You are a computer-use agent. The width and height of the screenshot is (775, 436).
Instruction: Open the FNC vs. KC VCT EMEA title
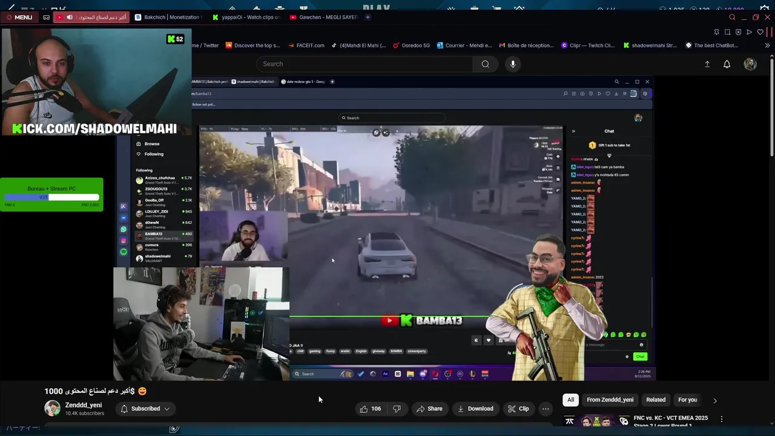coord(670,420)
